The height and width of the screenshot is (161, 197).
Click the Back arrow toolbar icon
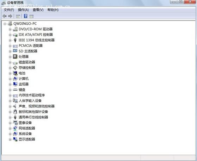point(5,16)
